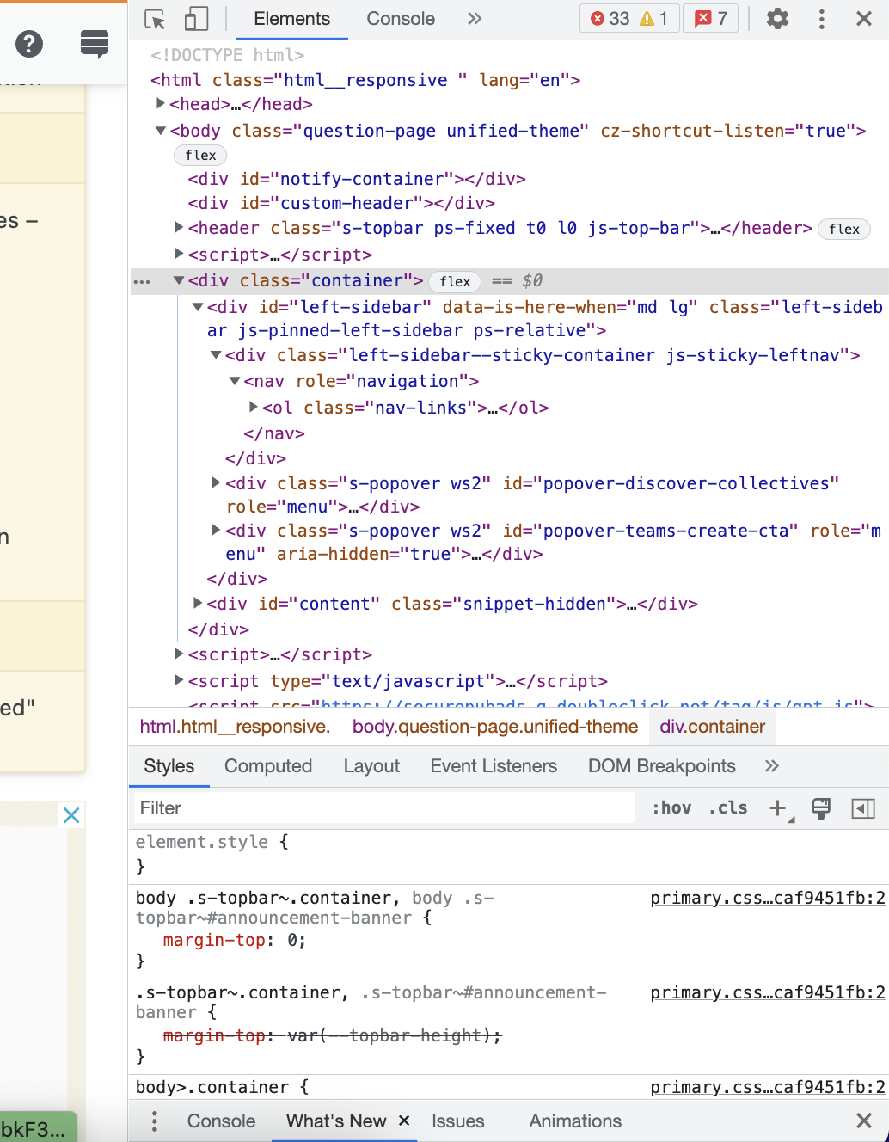
Task: Select the What's New drawer tab
Action: 336,1121
